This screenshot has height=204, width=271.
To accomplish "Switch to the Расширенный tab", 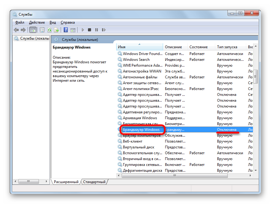I will (66, 182).
